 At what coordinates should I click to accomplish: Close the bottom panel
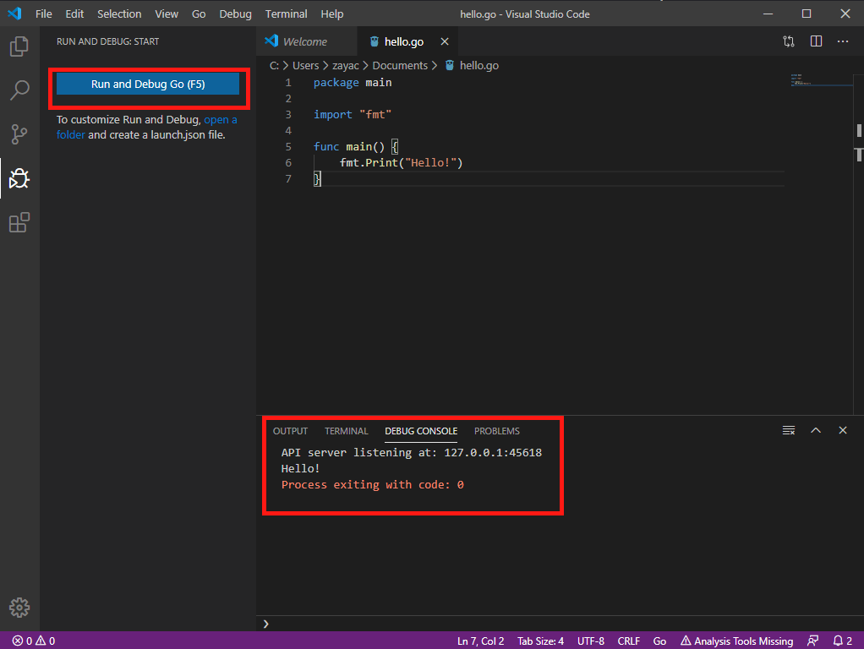843,430
